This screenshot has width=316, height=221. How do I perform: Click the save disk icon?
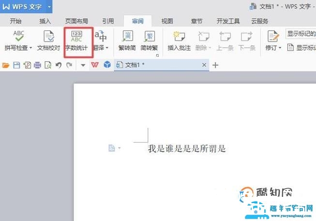point(16,65)
